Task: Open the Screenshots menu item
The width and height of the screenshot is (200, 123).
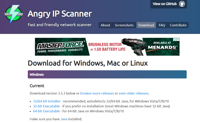Action: tap(124, 25)
